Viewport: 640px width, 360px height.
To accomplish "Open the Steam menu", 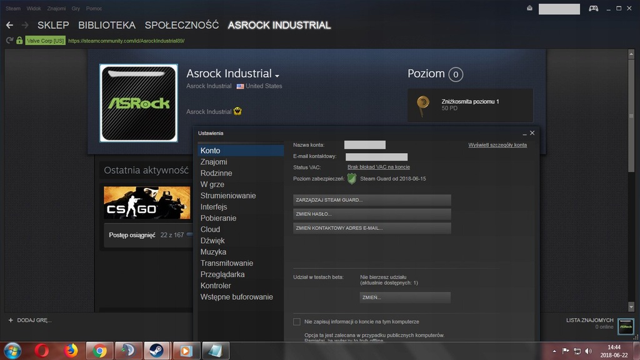I will coord(13,9).
